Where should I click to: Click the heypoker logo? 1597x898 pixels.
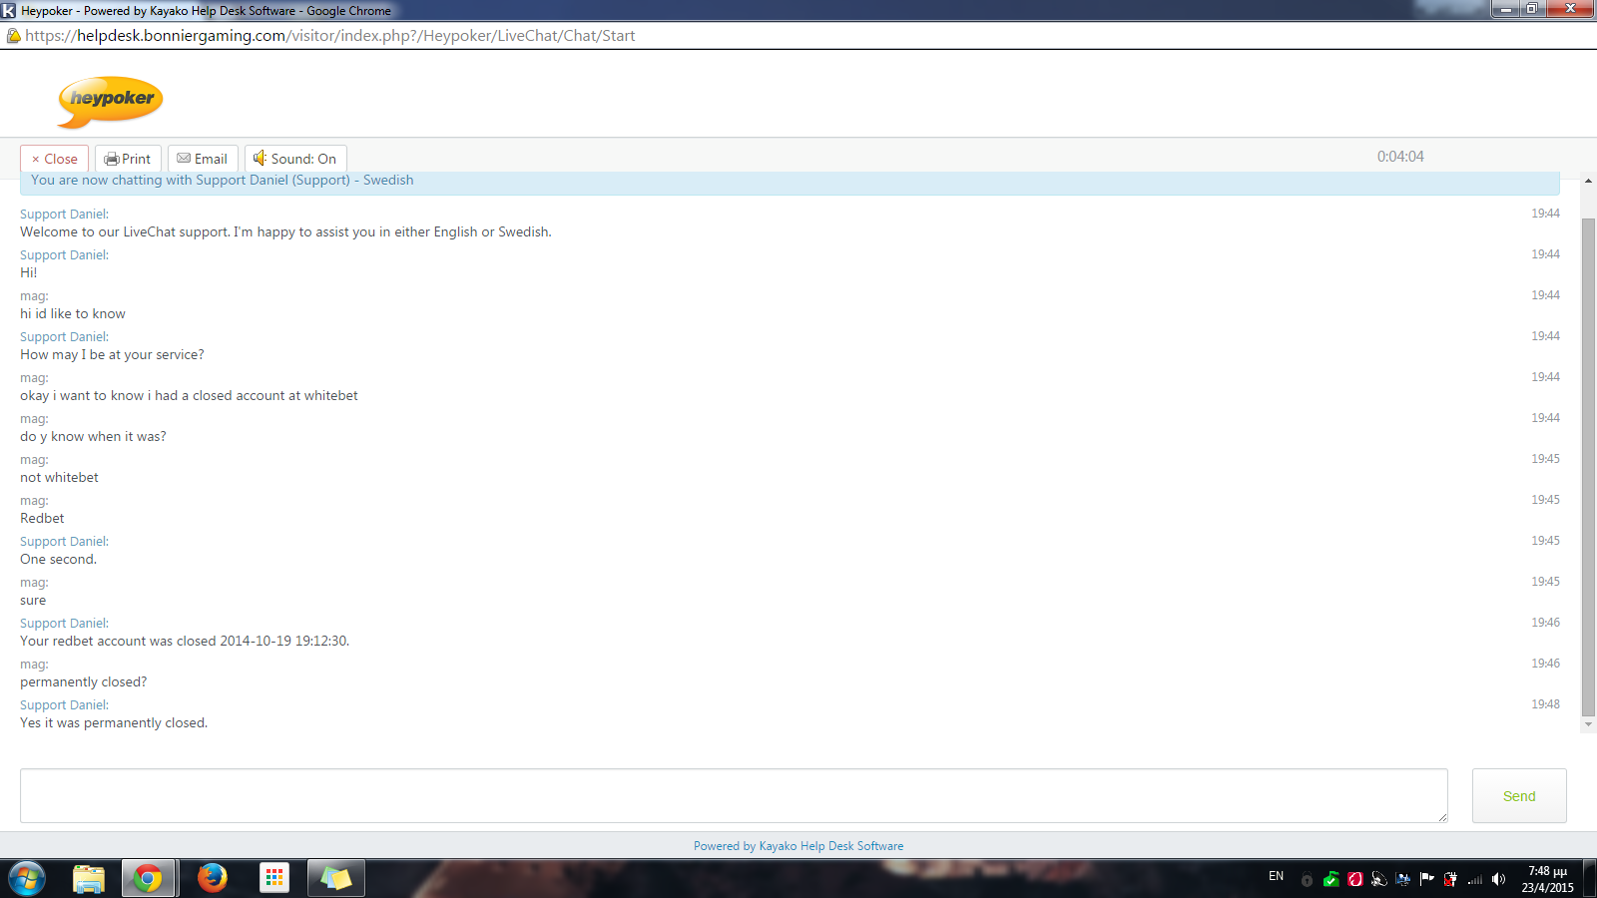(110, 102)
